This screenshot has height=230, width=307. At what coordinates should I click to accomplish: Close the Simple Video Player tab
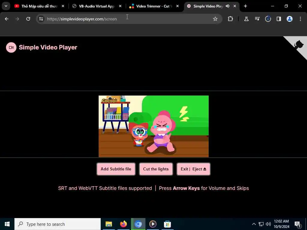coord(235,6)
